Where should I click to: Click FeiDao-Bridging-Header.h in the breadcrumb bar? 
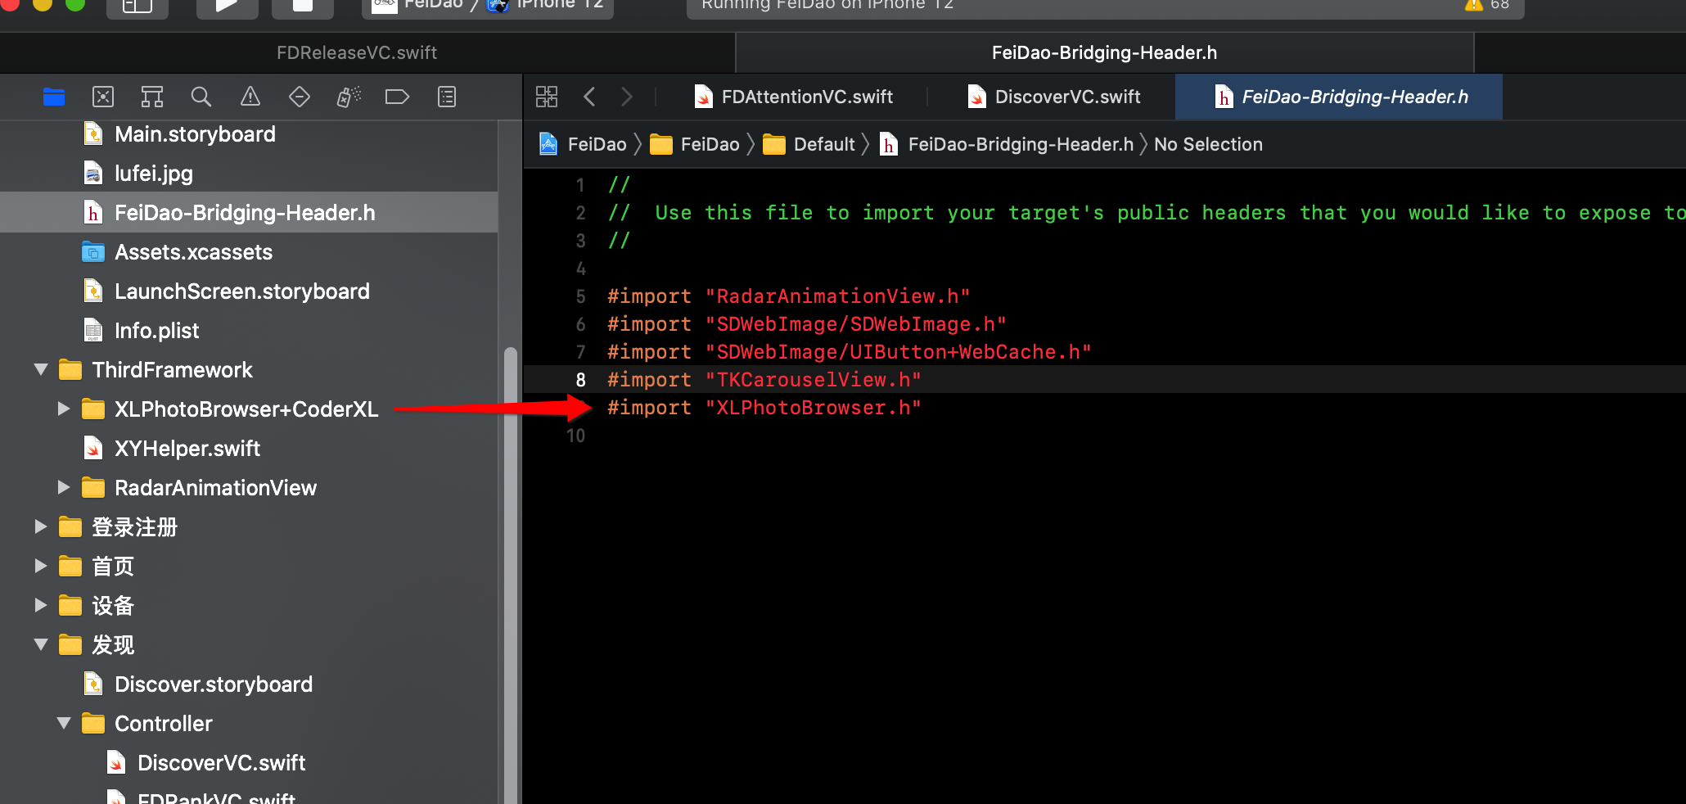coord(1007,144)
